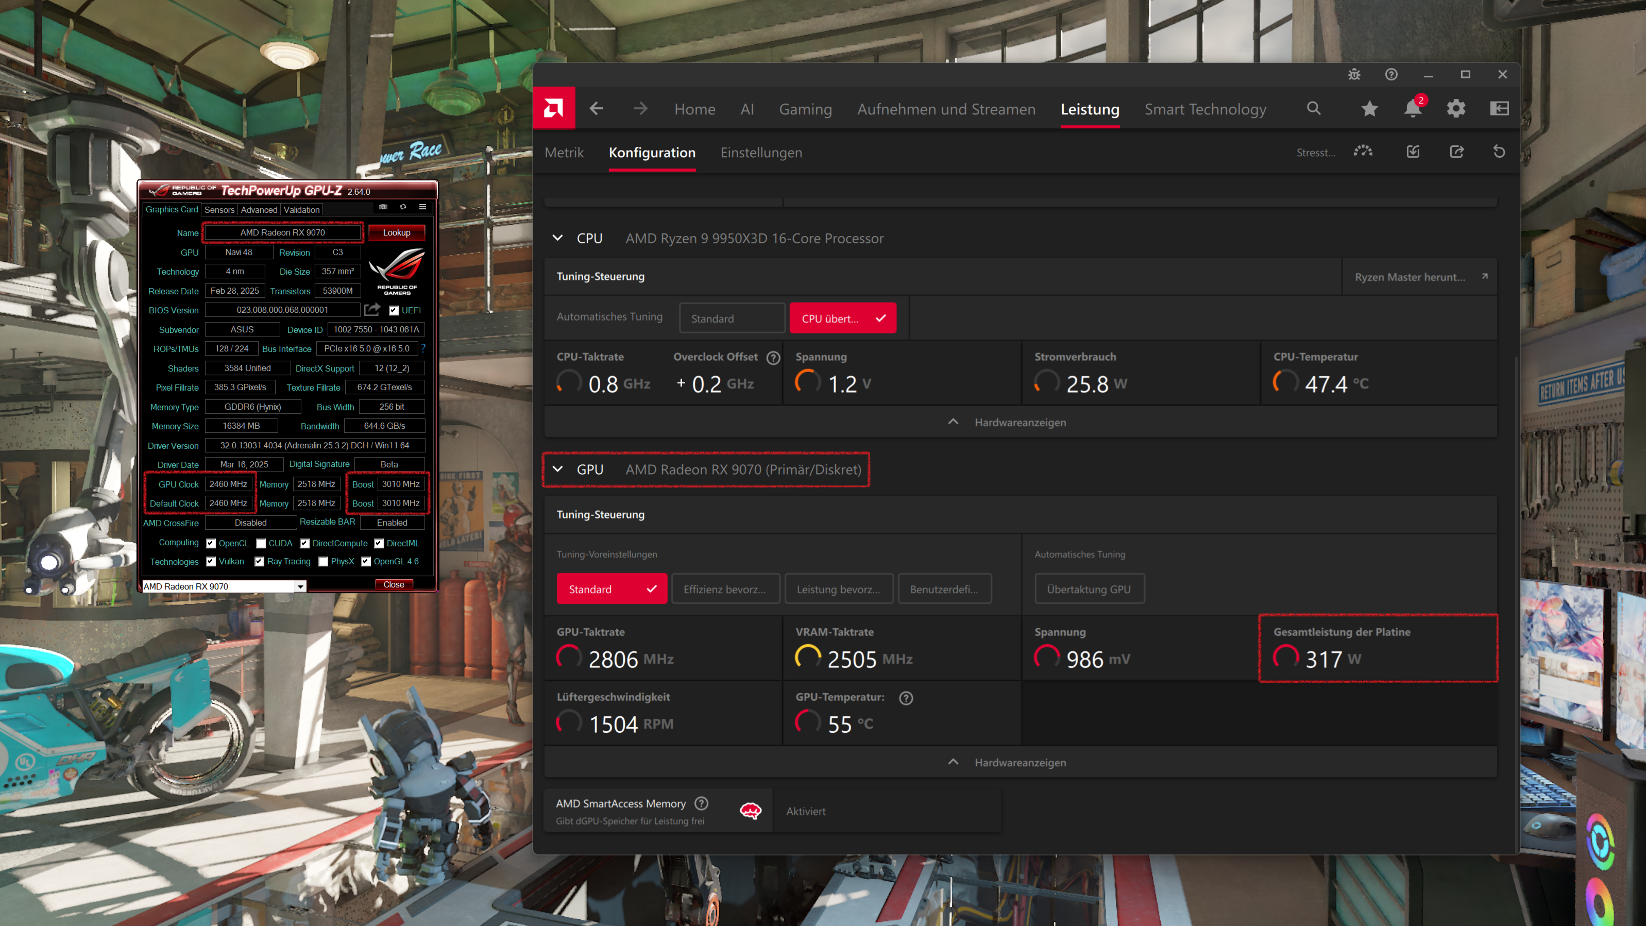The image size is (1646, 926).
Task: Open the favorites star in Adrenalin
Action: point(1369,109)
